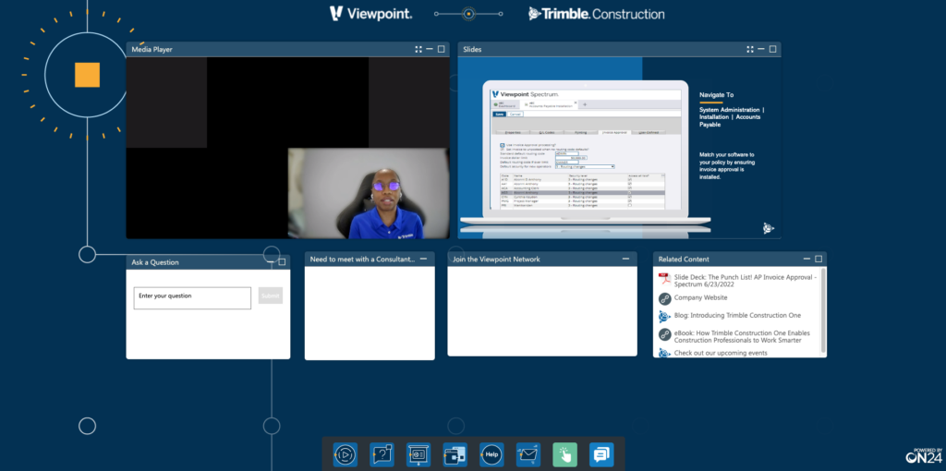Image resolution: width=946 pixels, height=471 pixels.
Task: Open the eBook about Trimble Construction One
Action: coord(742,336)
